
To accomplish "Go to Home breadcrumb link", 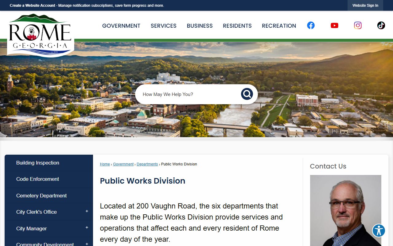I will tap(105, 164).
